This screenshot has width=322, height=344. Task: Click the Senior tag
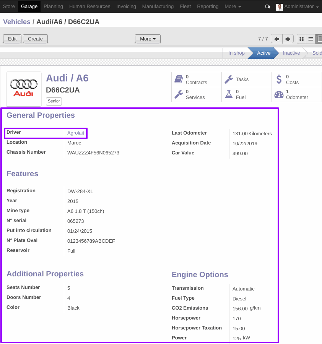click(x=54, y=101)
